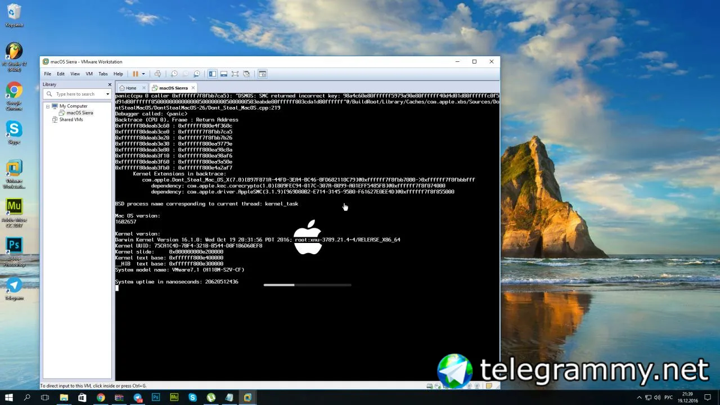Close the macOS Sierra tab
Image resolution: width=720 pixels, height=405 pixels.
click(x=193, y=88)
